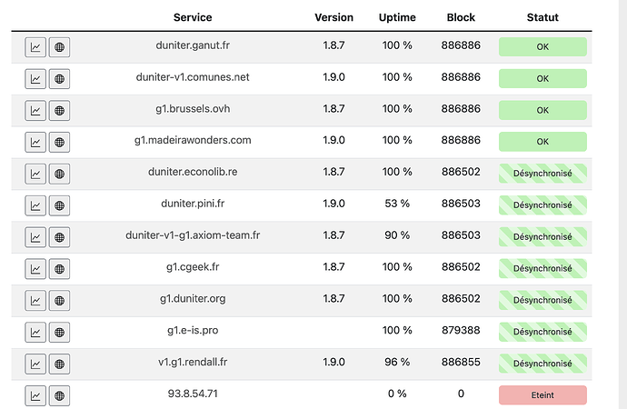Show the stats chart for g1.brussels.ovh

pyautogui.click(x=35, y=111)
